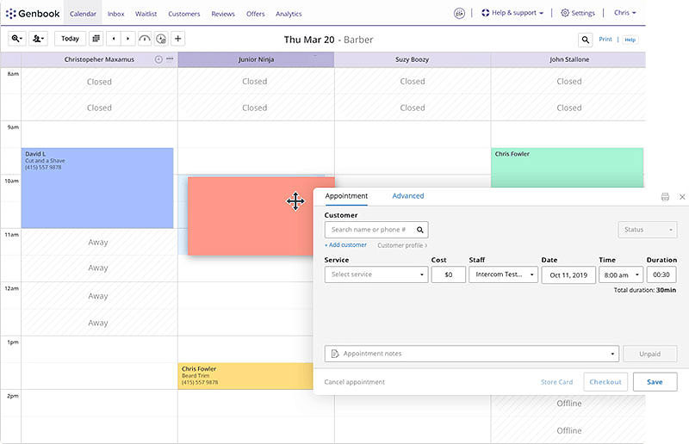
Task: Open Chris Fowler Beard Trim appointment
Action: click(245, 376)
